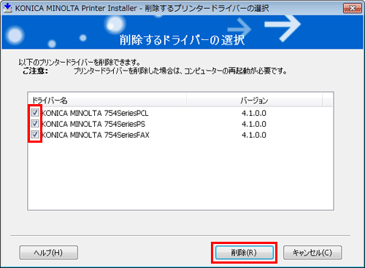Click version 4.1.0.0 in 754SeriesPS row

tap(254, 124)
